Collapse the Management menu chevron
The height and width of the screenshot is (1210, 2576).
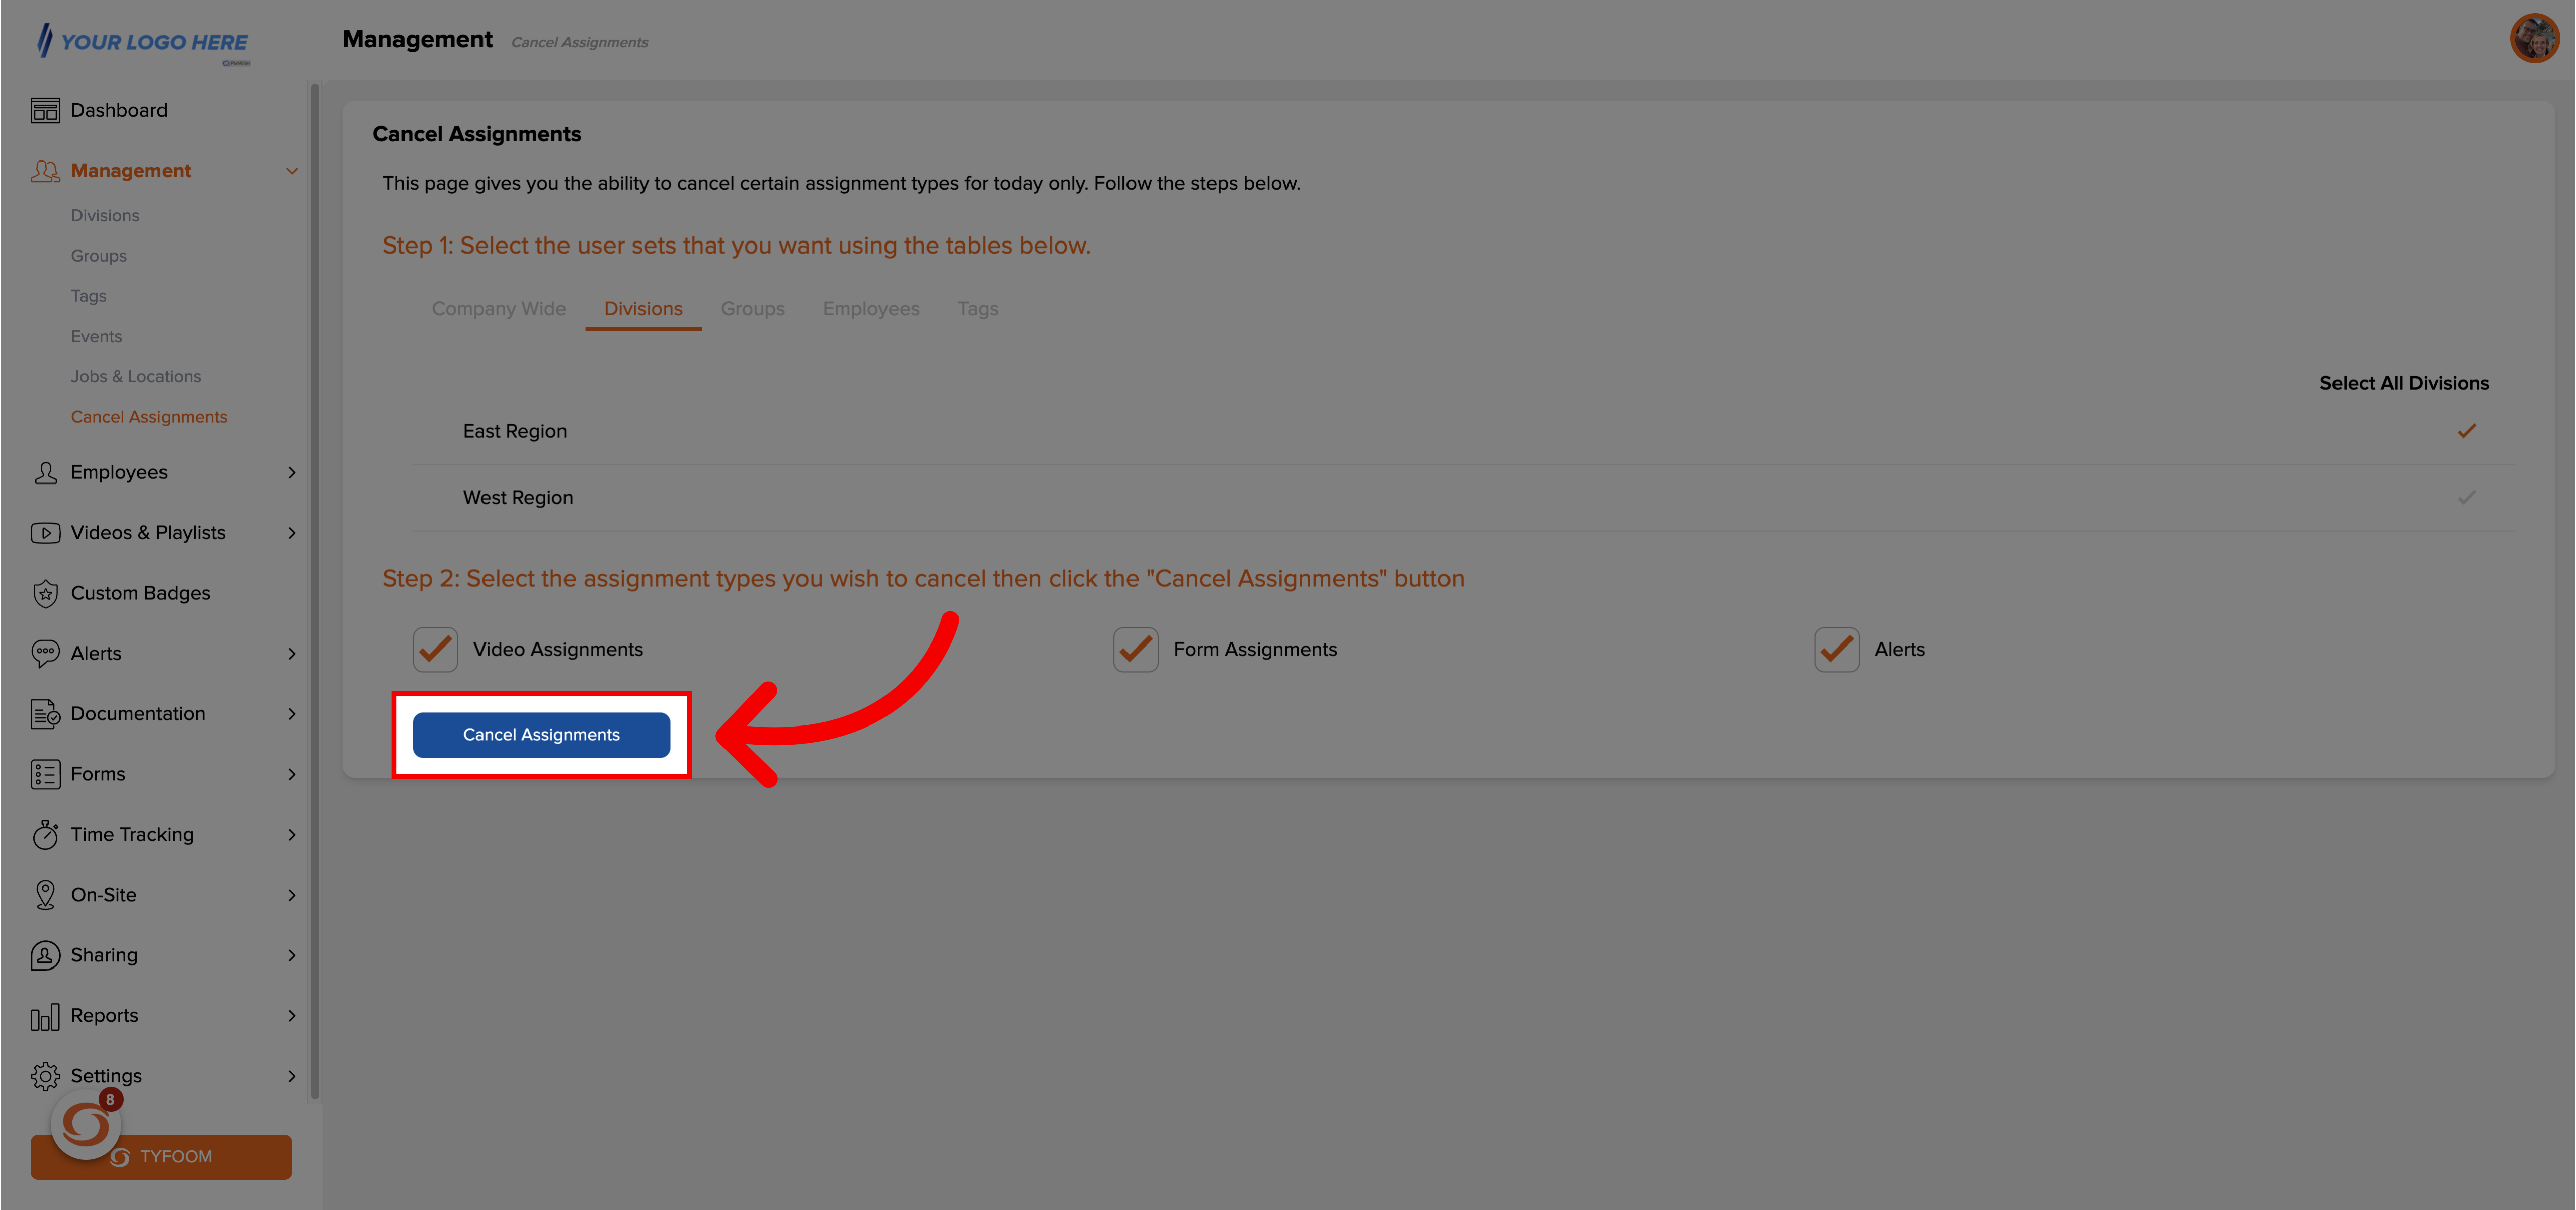[x=292, y=171]
